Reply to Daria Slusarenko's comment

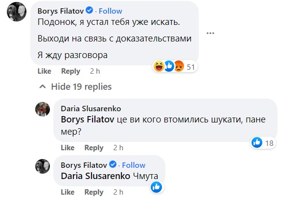[94, 148]
